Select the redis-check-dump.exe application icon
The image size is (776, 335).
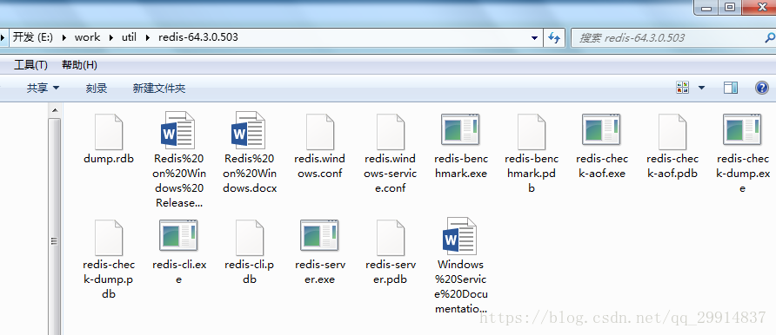point(742,130)
